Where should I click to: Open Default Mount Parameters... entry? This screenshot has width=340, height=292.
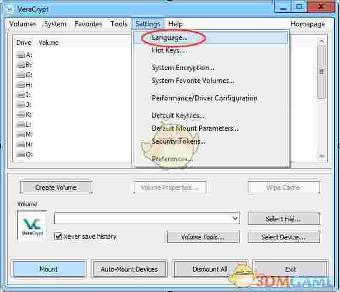tap(211, 128)
